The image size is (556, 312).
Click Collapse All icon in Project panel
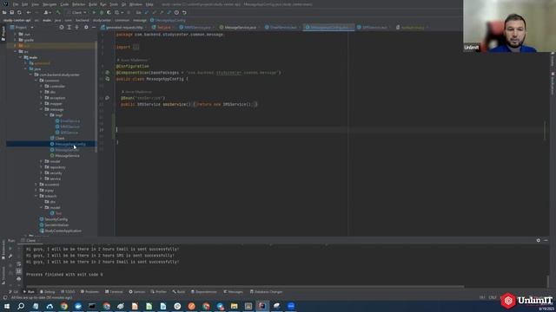(76, 27)
